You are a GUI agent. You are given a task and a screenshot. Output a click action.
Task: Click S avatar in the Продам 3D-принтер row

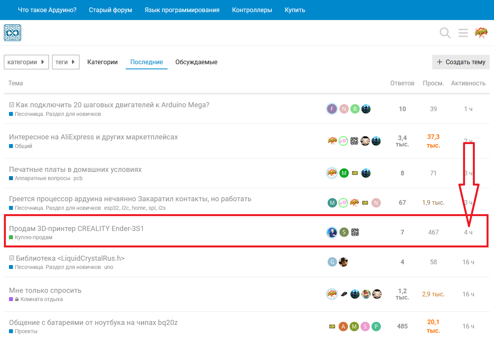pos(344,233)
